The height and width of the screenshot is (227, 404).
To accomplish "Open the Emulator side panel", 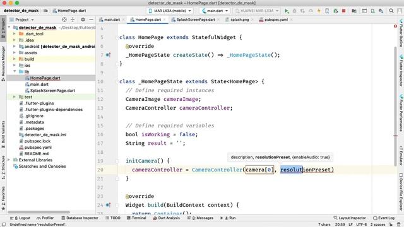I will 401,156.
